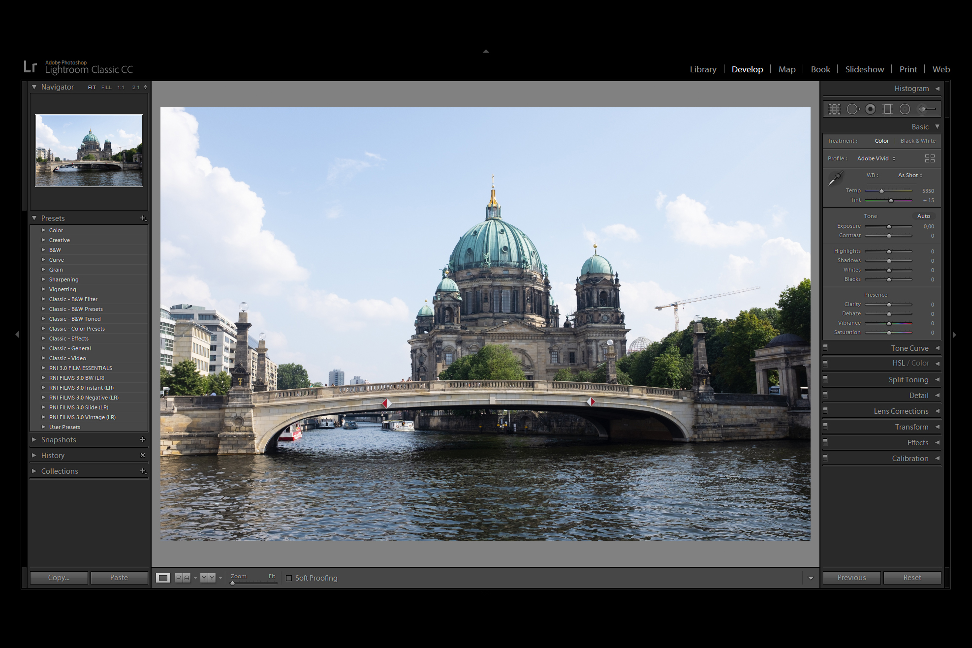The width and height of the screenshot is (972, 648).
Task: Click the Previous button
Action: pos(851,577)
